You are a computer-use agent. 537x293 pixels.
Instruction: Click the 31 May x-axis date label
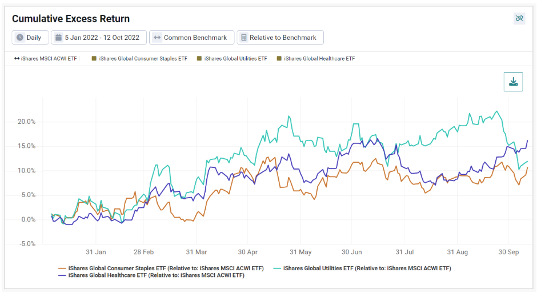click(300, 252)
